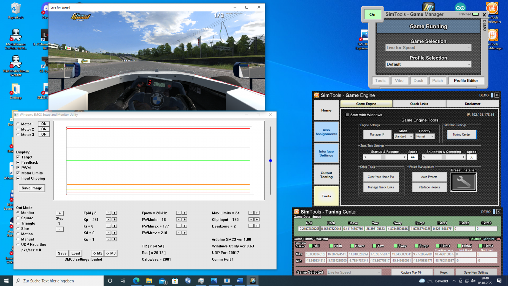
Task: Toggle Game Manager On button
Action: pyautogui.click(x=372, y=15)
